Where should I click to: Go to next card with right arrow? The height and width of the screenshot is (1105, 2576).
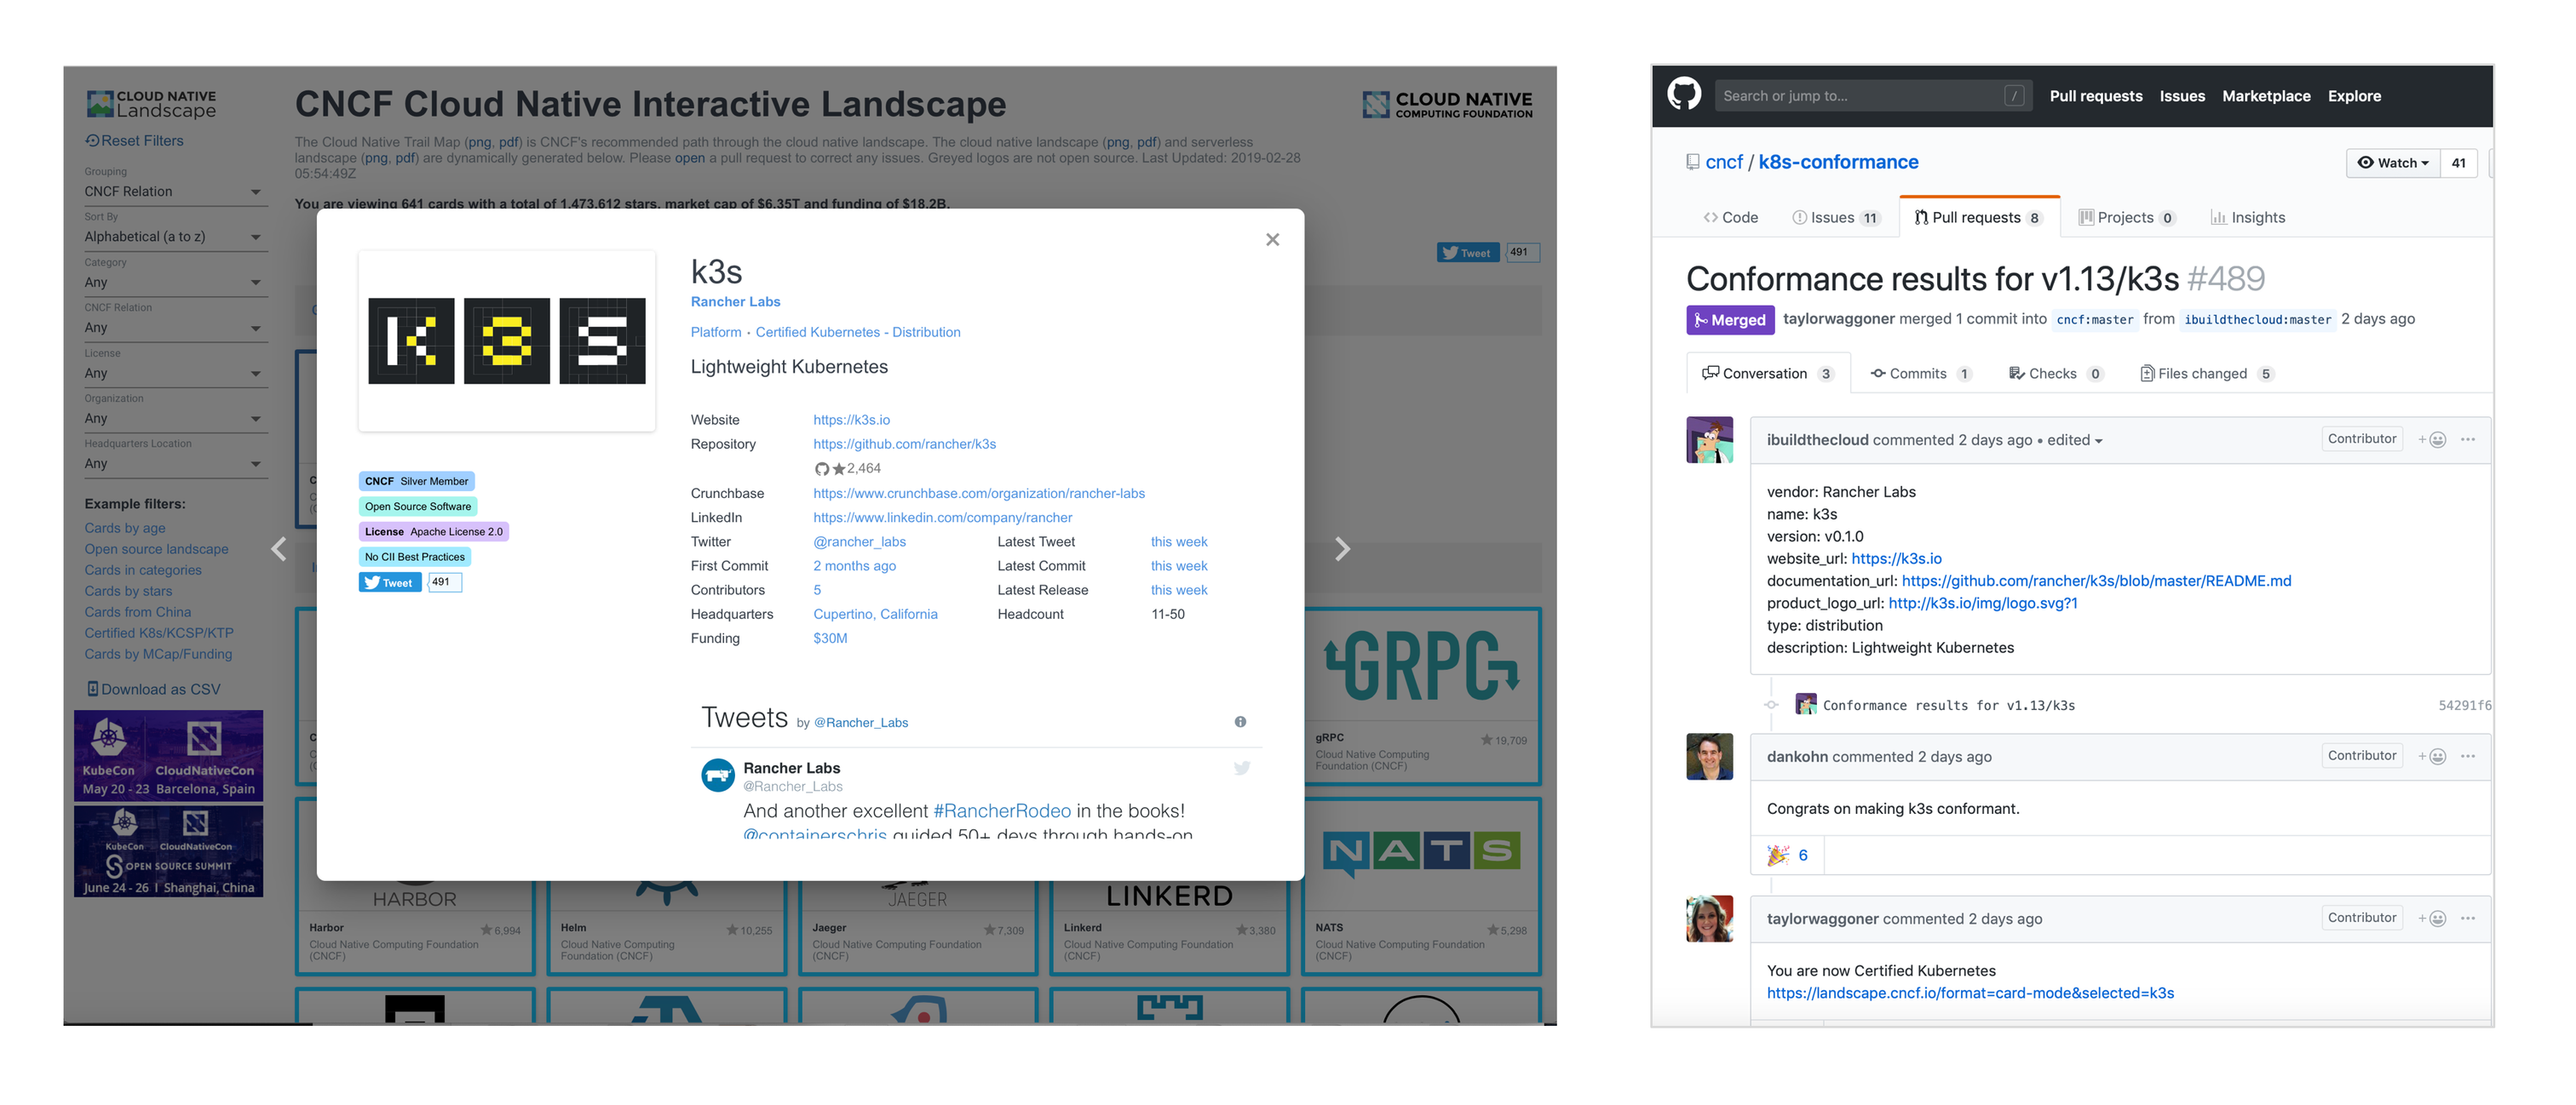1342,548
